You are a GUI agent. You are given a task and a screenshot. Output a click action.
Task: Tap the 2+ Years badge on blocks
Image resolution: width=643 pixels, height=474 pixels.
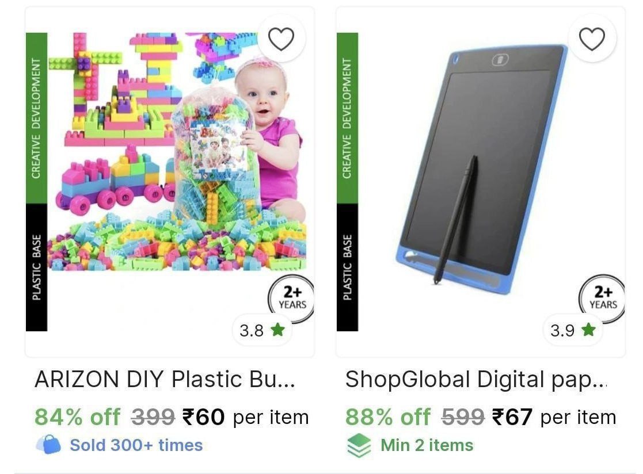pyautogui.click(x=291, y=298)
